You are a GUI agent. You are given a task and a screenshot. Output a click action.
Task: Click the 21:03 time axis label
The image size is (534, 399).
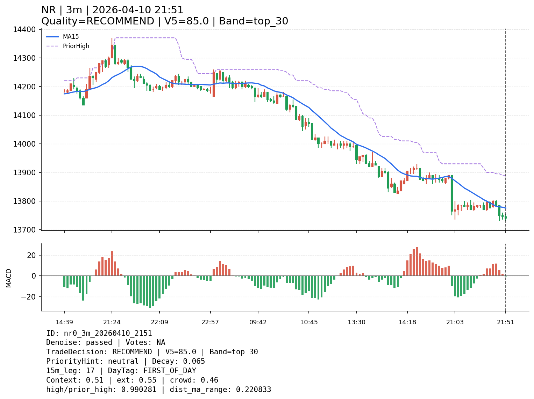pos(455,322)
